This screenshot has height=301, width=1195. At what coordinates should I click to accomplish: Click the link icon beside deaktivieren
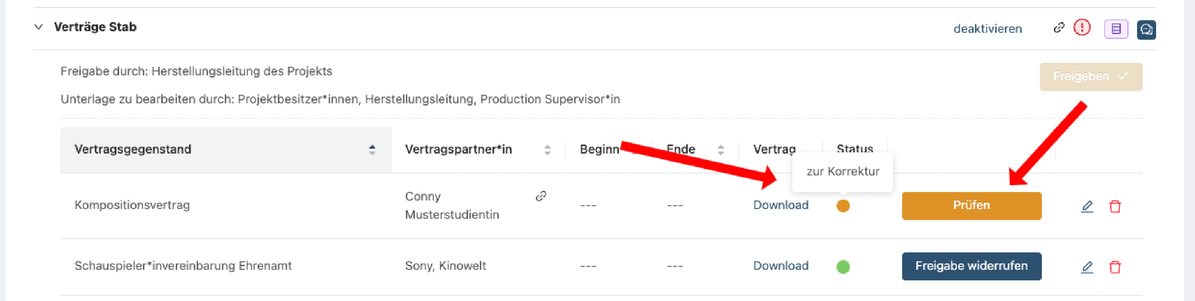coord(1058,28)
